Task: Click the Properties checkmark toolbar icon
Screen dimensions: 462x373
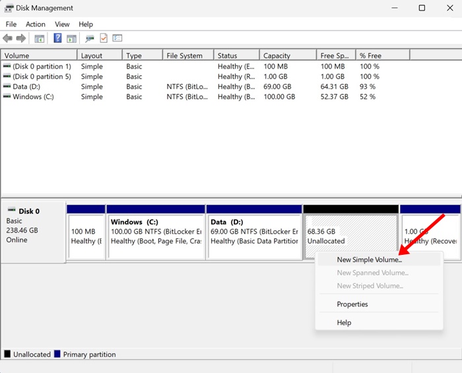Action: [104, 38]
